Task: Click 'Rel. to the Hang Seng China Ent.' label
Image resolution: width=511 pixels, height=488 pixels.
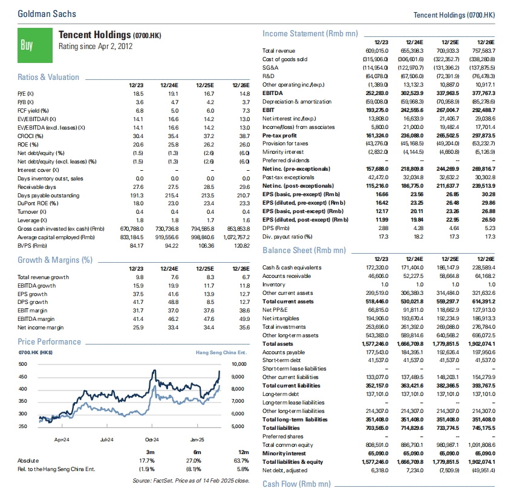Action: point(56,469)
